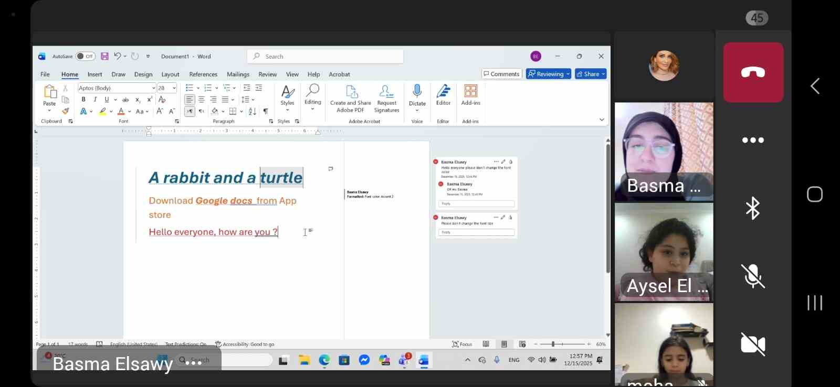The image size is (840, 387).
Task: Click the Format Painter icon
Action: [x=65, y=111]
